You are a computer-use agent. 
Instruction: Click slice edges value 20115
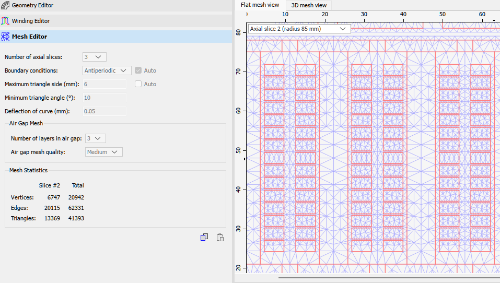click(x=52, y=208)
